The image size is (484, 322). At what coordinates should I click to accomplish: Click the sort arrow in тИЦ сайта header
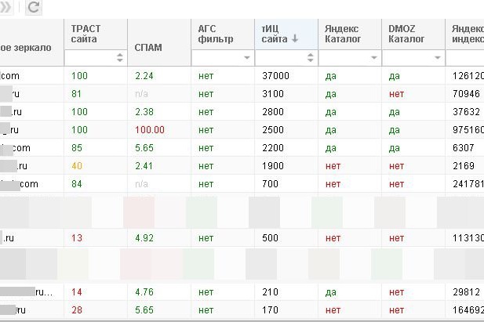295,39
